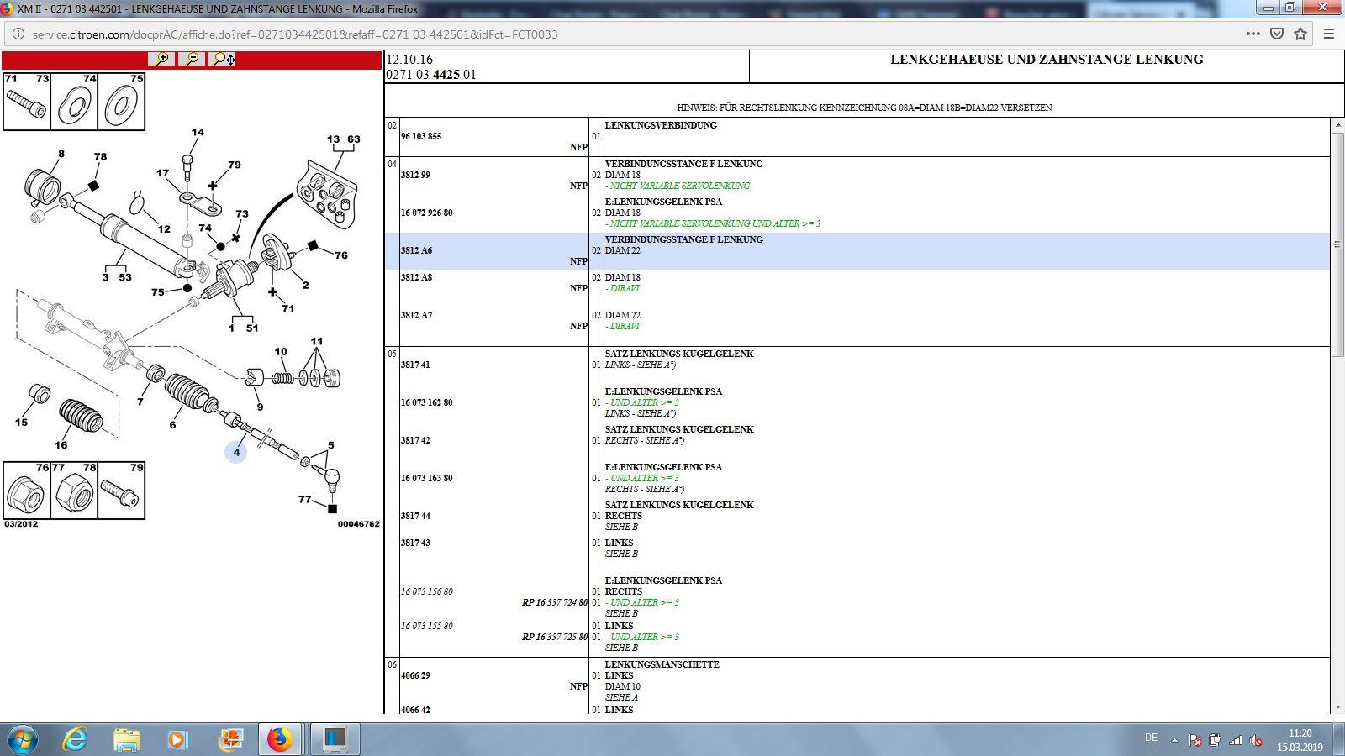The width and height of the screenshot is (1345, 756).
Task: Click the highlighted VERBINDUNGSSTANGE F LENKUNG DIAM 22 row
Action: (x=857, y=251)
